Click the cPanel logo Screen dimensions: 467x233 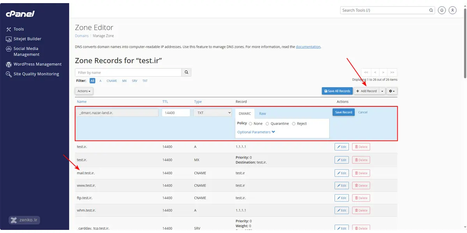[x=20, y=14]
